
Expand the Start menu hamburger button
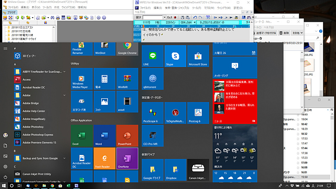(5, 49)
